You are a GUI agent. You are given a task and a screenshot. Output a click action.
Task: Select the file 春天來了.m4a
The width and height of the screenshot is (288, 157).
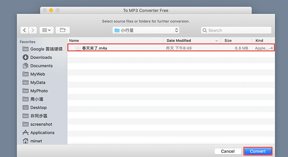(171, 48)
